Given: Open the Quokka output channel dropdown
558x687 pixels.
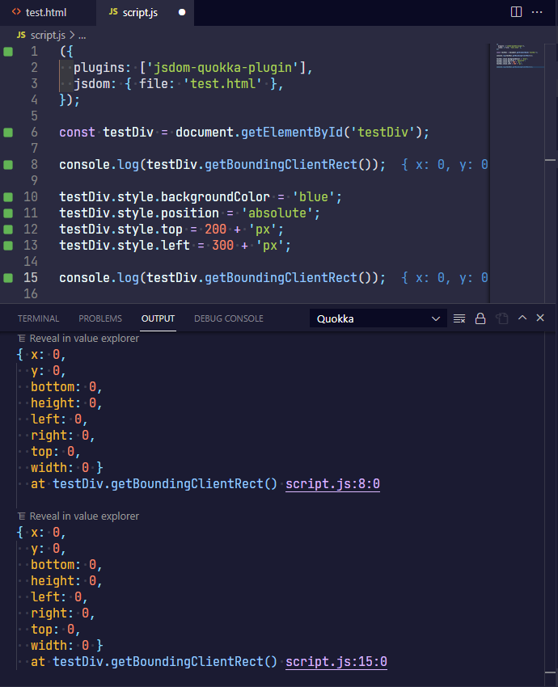Looking at the screenshot, I should (378, 318).
